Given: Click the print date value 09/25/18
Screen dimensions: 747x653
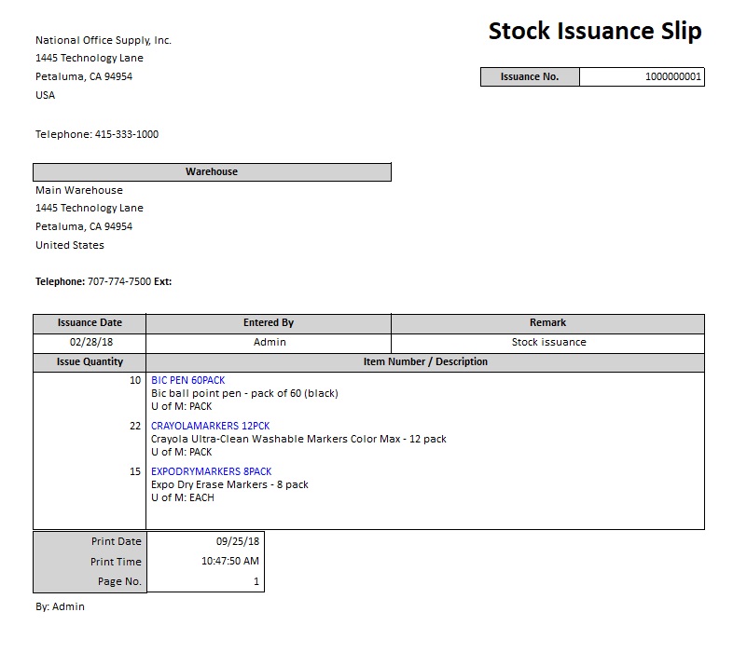Looking at the screenshot, I should point(238,541).
